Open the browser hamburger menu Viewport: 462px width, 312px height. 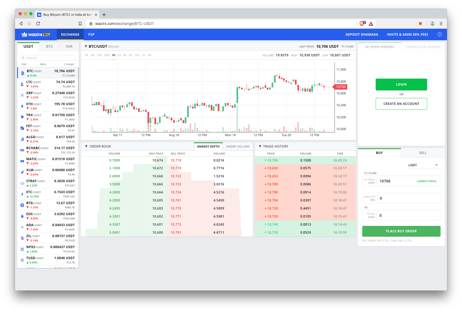pos(441,24)
